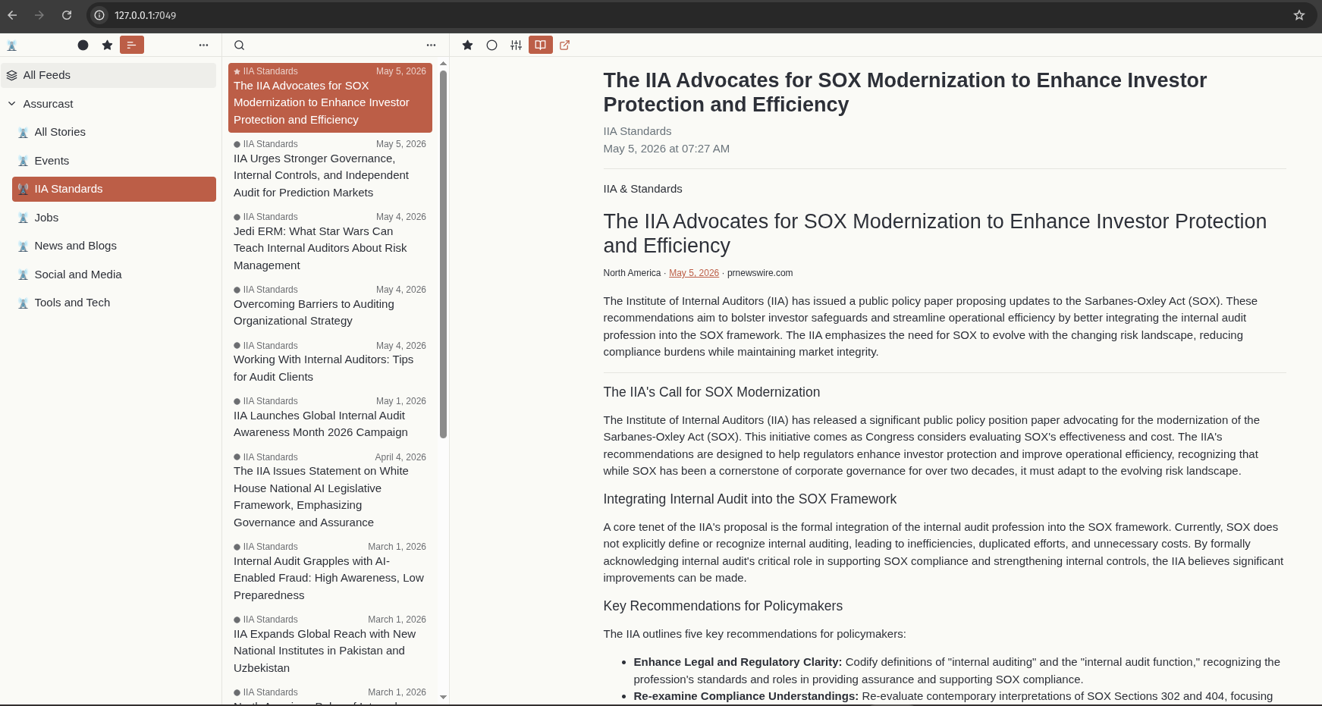The image size is (1322, 706).
Task: Open 'Working With Internal Auditors' article
Action: tap(330, 363)
